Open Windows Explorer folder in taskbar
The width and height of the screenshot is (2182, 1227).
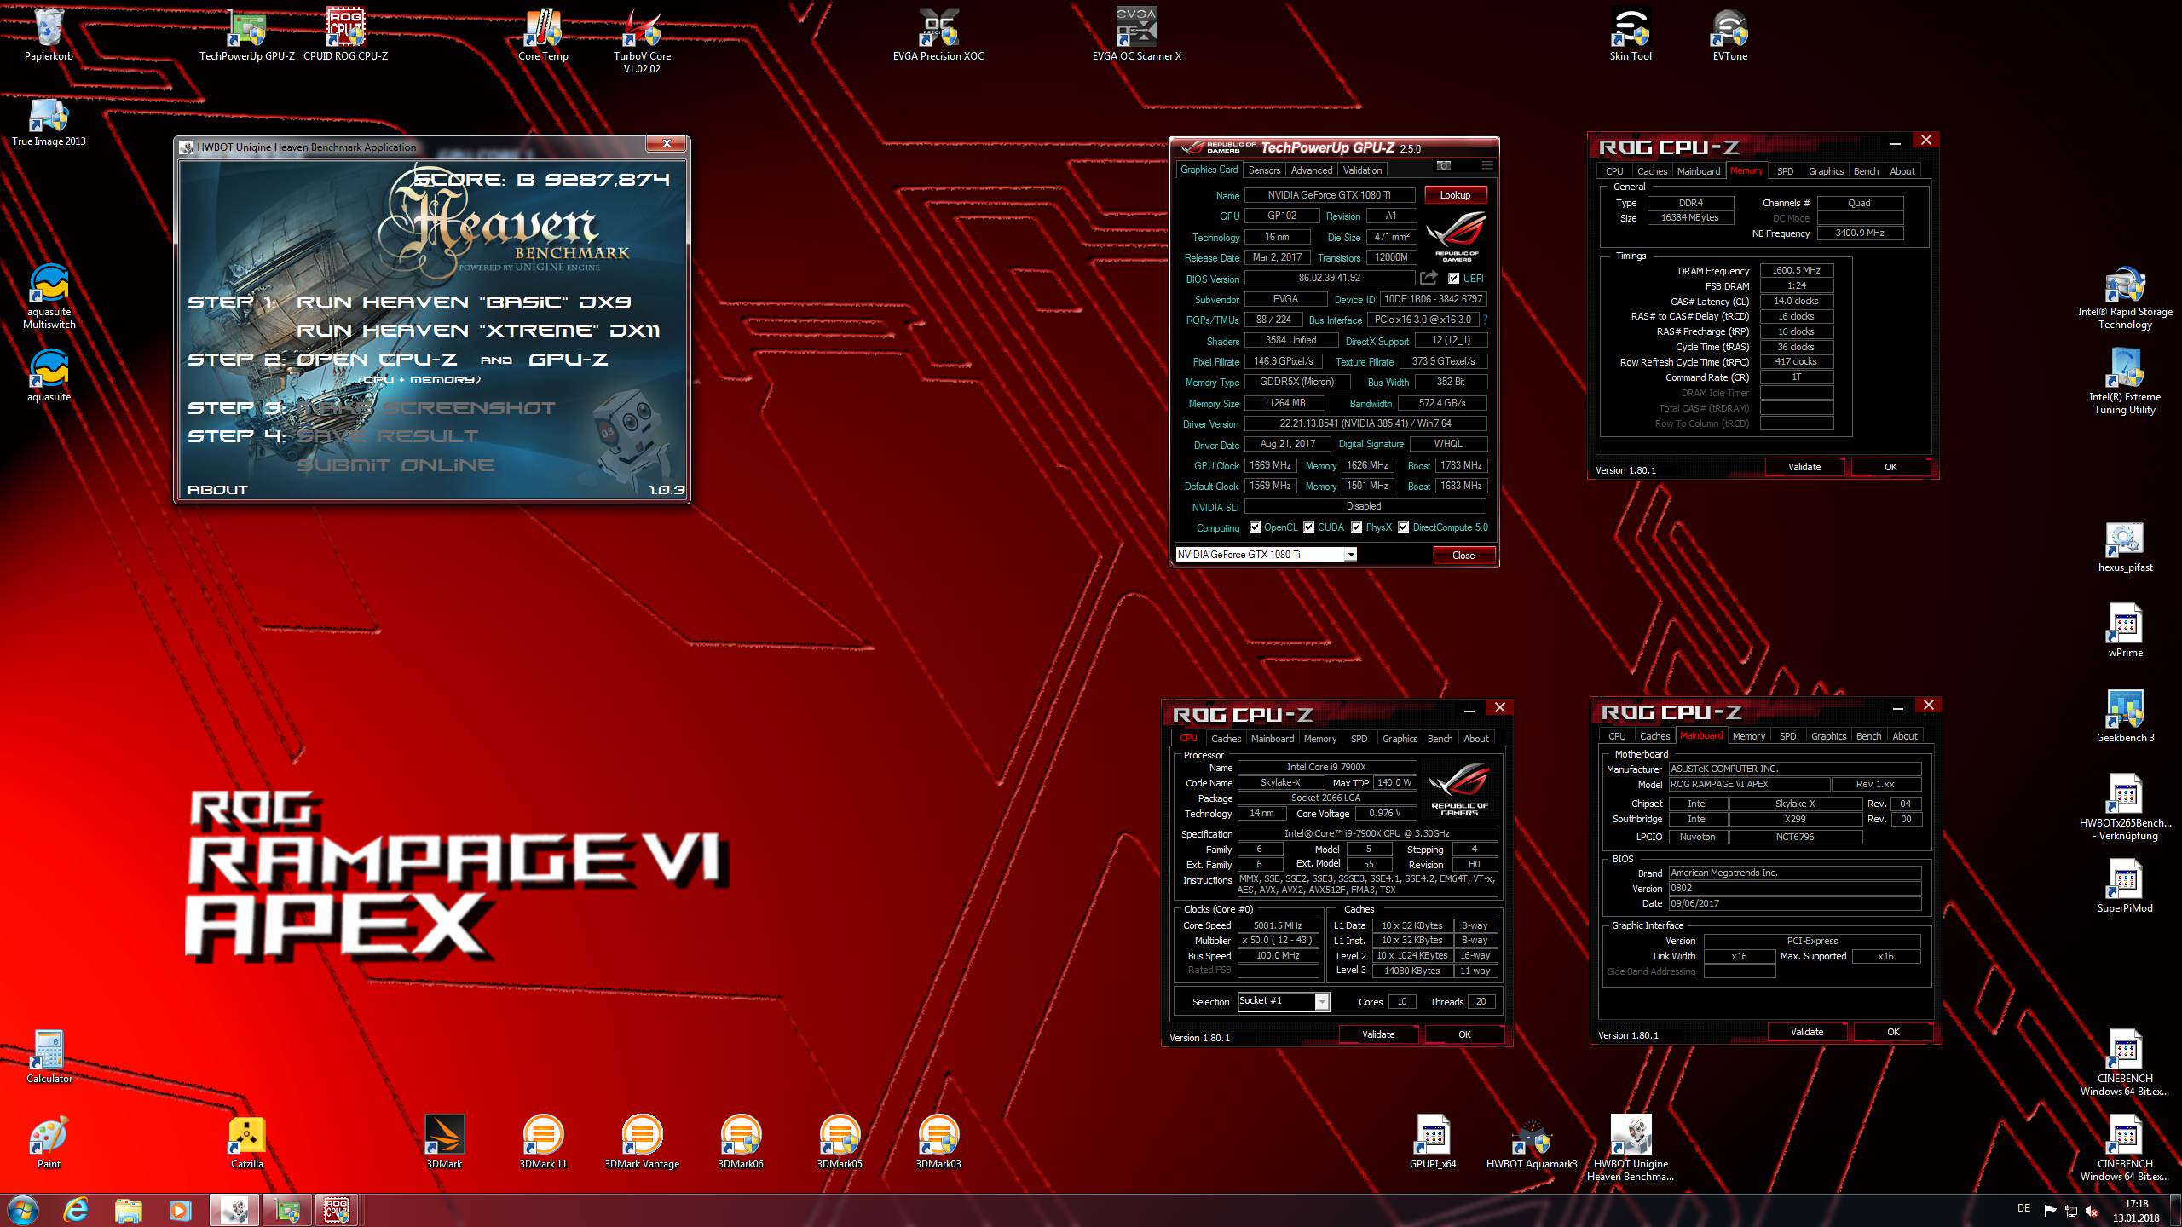pyautogui.click(x=128, y=1210)
